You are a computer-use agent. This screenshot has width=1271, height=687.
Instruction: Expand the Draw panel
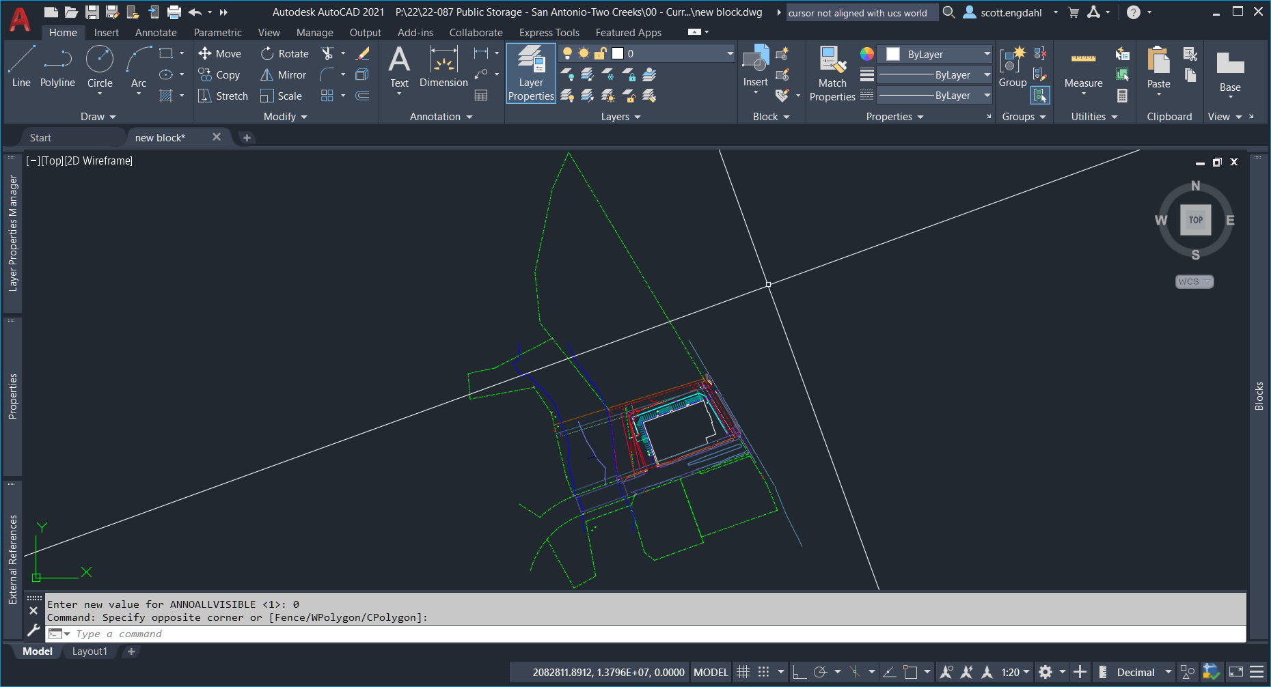[x=98, y=116]
